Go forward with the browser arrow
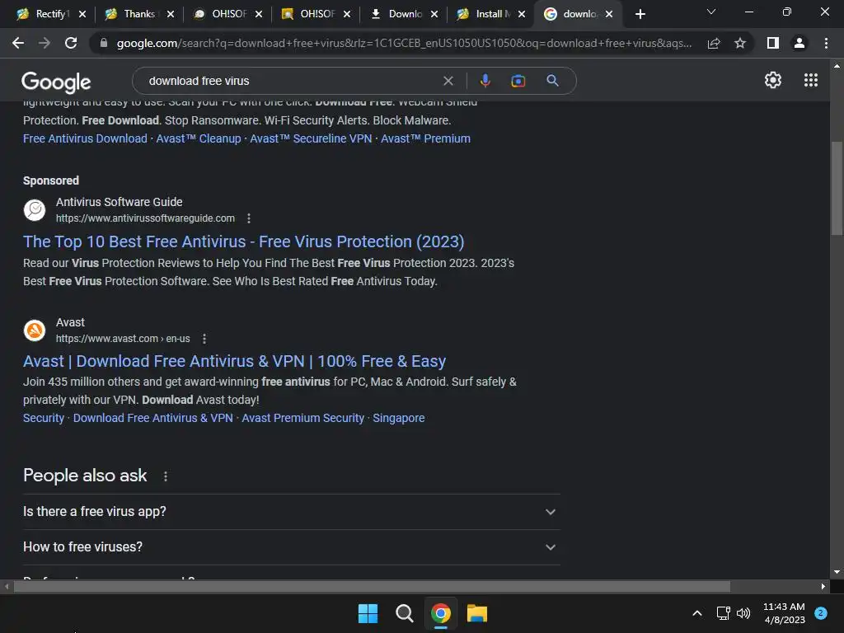This screenshot has height=633, width=844. [x=45, y=43]
